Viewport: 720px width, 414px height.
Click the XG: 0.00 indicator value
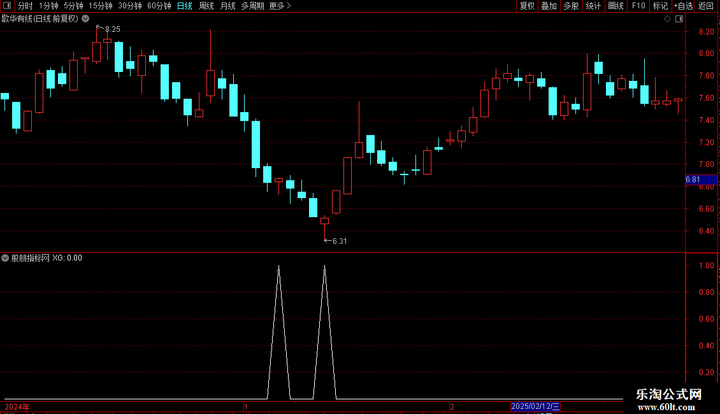(67, 258)
